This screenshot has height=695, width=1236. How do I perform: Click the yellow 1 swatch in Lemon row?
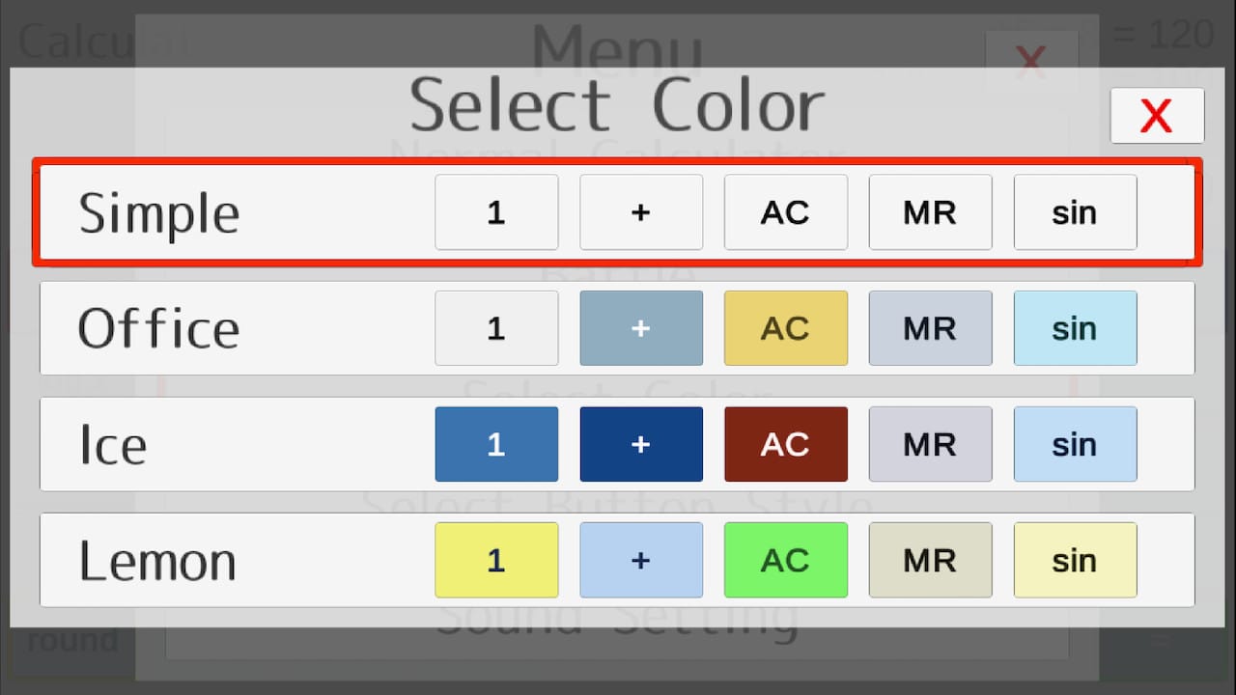pos(496,560)
